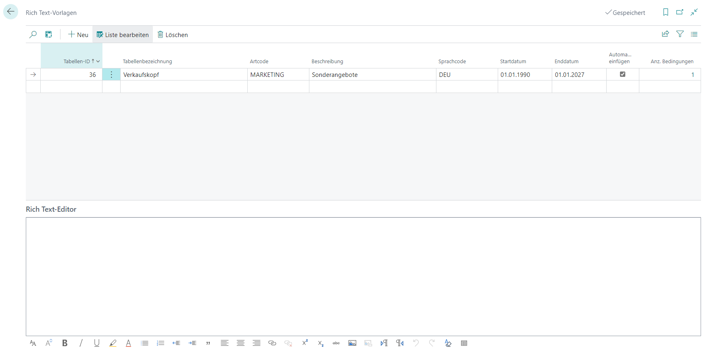This screenshot has width=722, height=351.
Task: Insert a bulleted list
Action: pos(145,343)
